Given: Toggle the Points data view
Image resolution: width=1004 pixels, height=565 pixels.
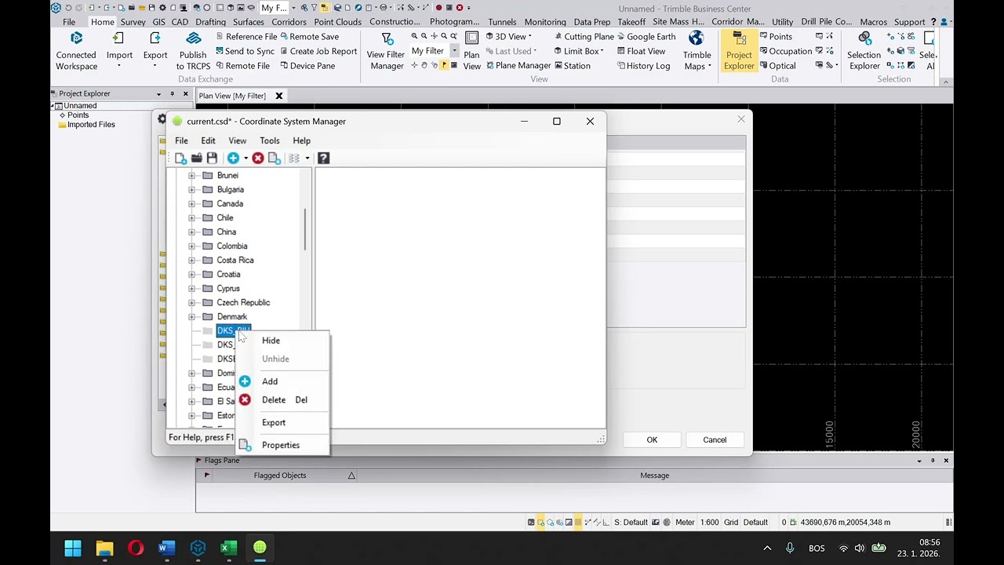Looking at the screenshot, I should point(775,37).
